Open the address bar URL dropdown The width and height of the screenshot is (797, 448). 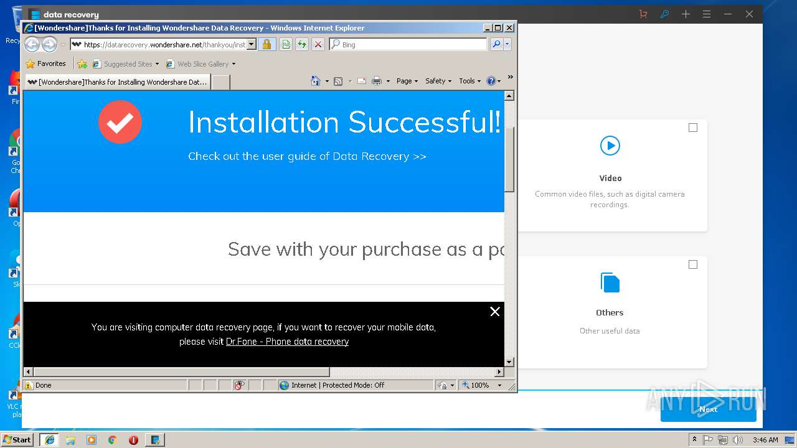[252, 44]
